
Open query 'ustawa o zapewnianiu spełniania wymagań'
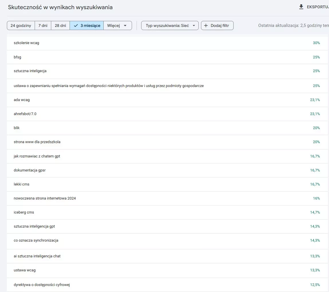pos(167,86)
